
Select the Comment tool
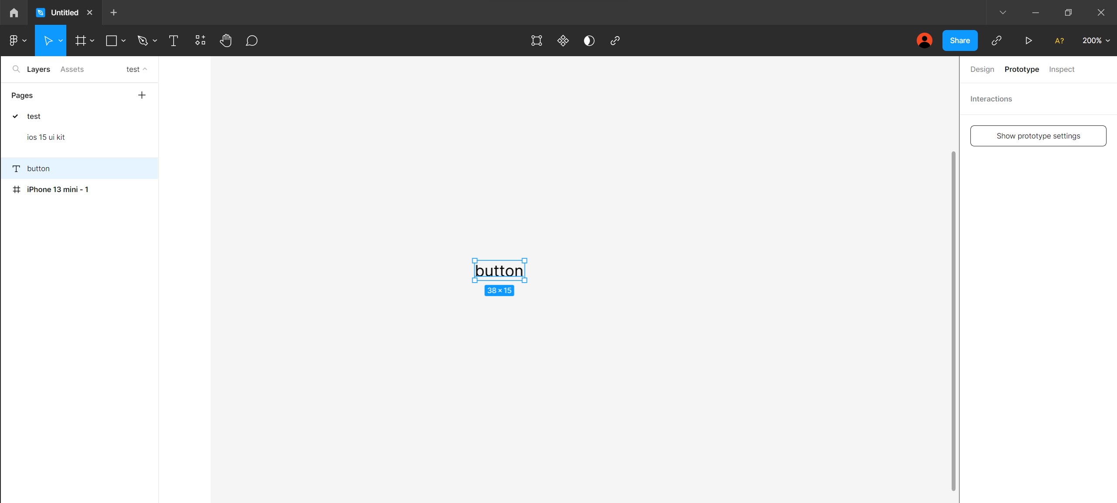coord(251,41)
